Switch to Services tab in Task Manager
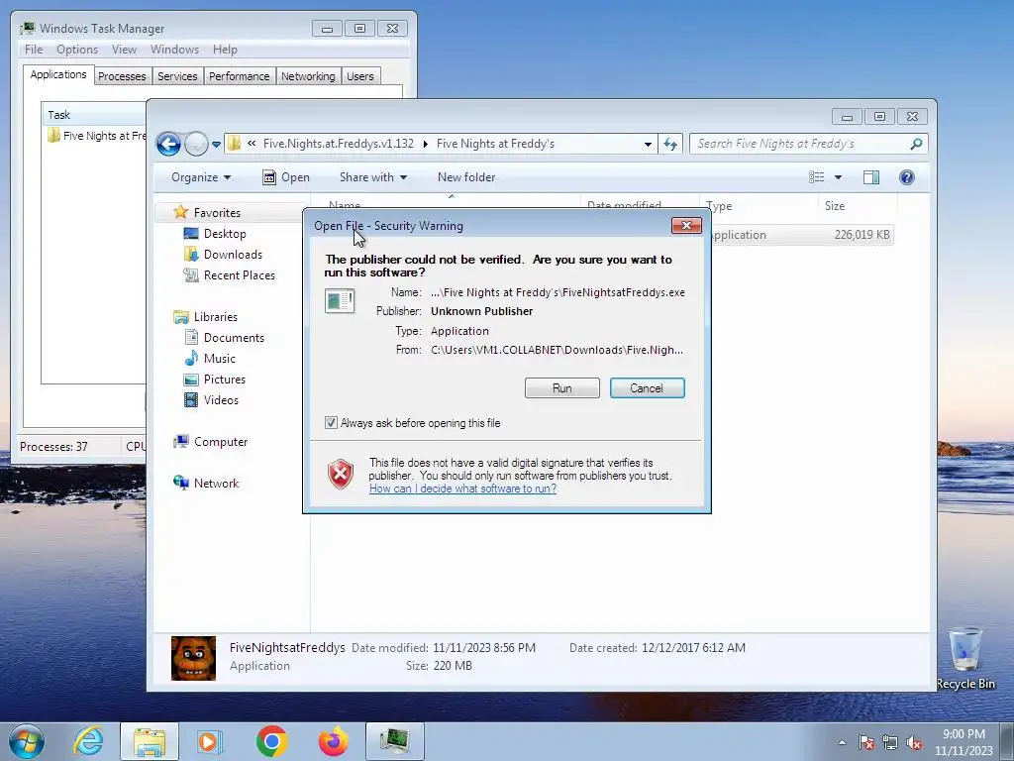This screenshot has height=761, width=1014. pos(177,76)
